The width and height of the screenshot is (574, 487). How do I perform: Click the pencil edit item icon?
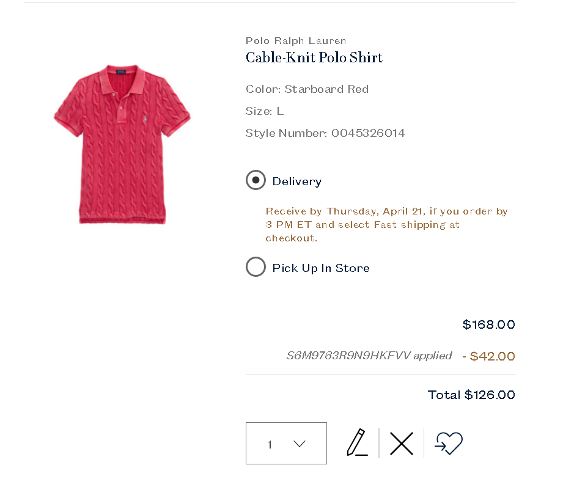click(x=358, y=442)
